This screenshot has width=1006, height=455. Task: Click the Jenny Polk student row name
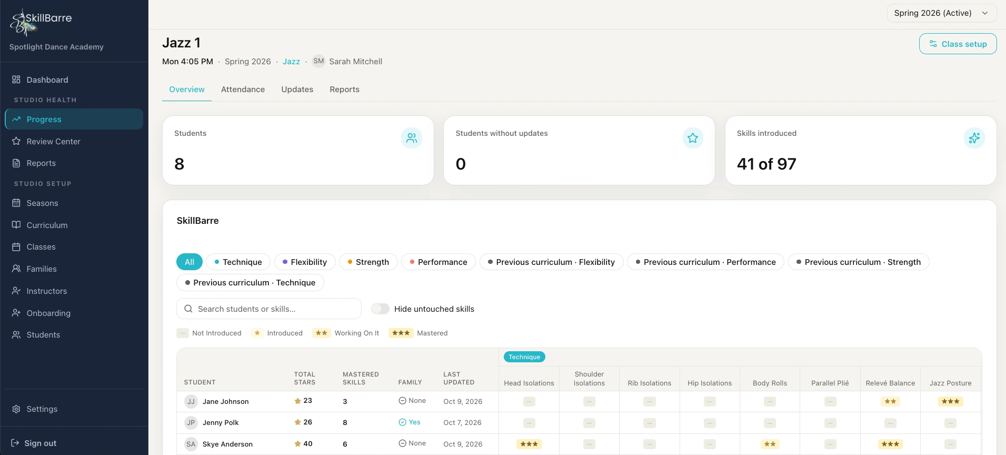pyautogui.click(x=221, y=422)
